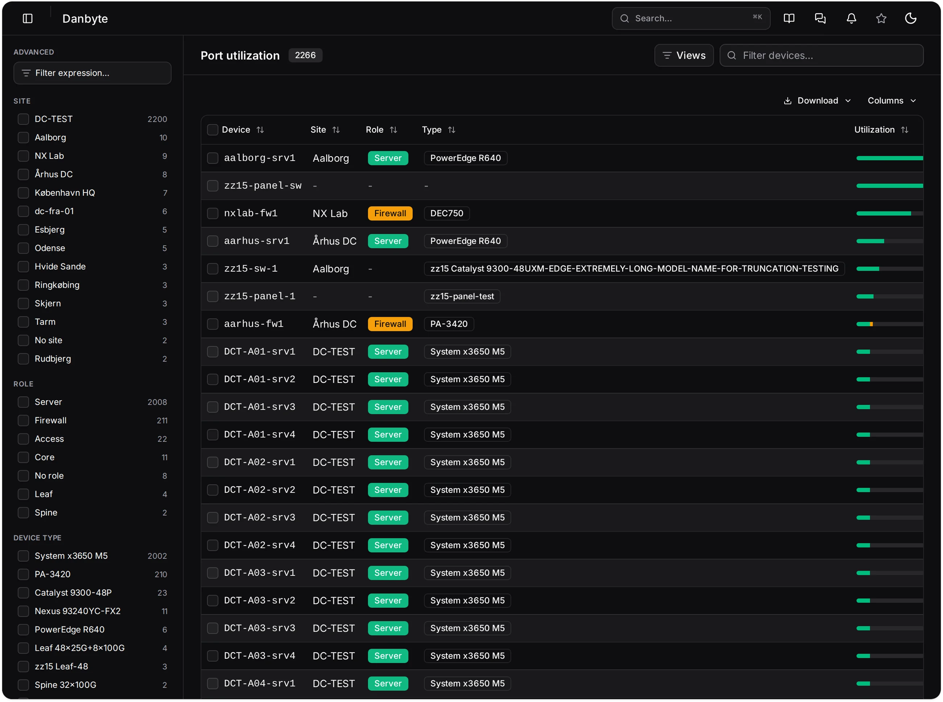Open the nxlab-fw1 device
This screenshot has width=943, height=702.
tap(251, 213)
